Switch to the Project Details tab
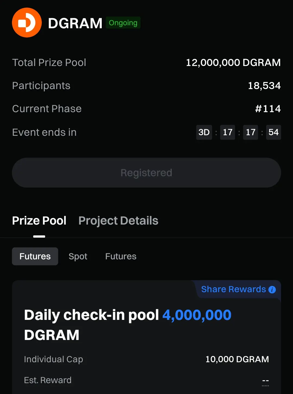The image size is (293, 394). (118, 221)
